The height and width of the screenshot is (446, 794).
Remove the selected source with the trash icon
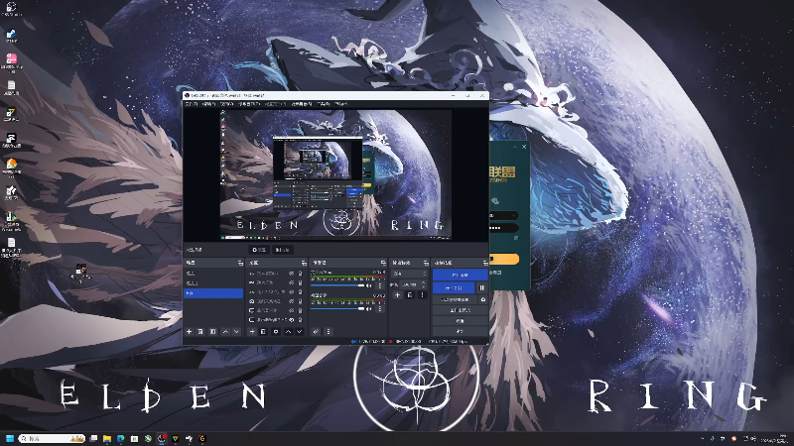(263, 332)
